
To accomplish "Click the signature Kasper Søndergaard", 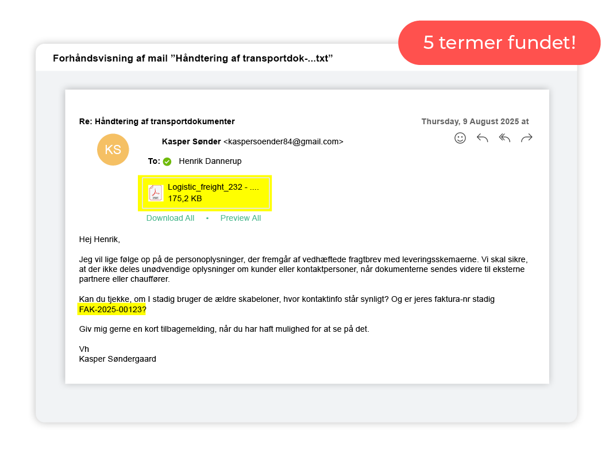I will tap(117, 359).
